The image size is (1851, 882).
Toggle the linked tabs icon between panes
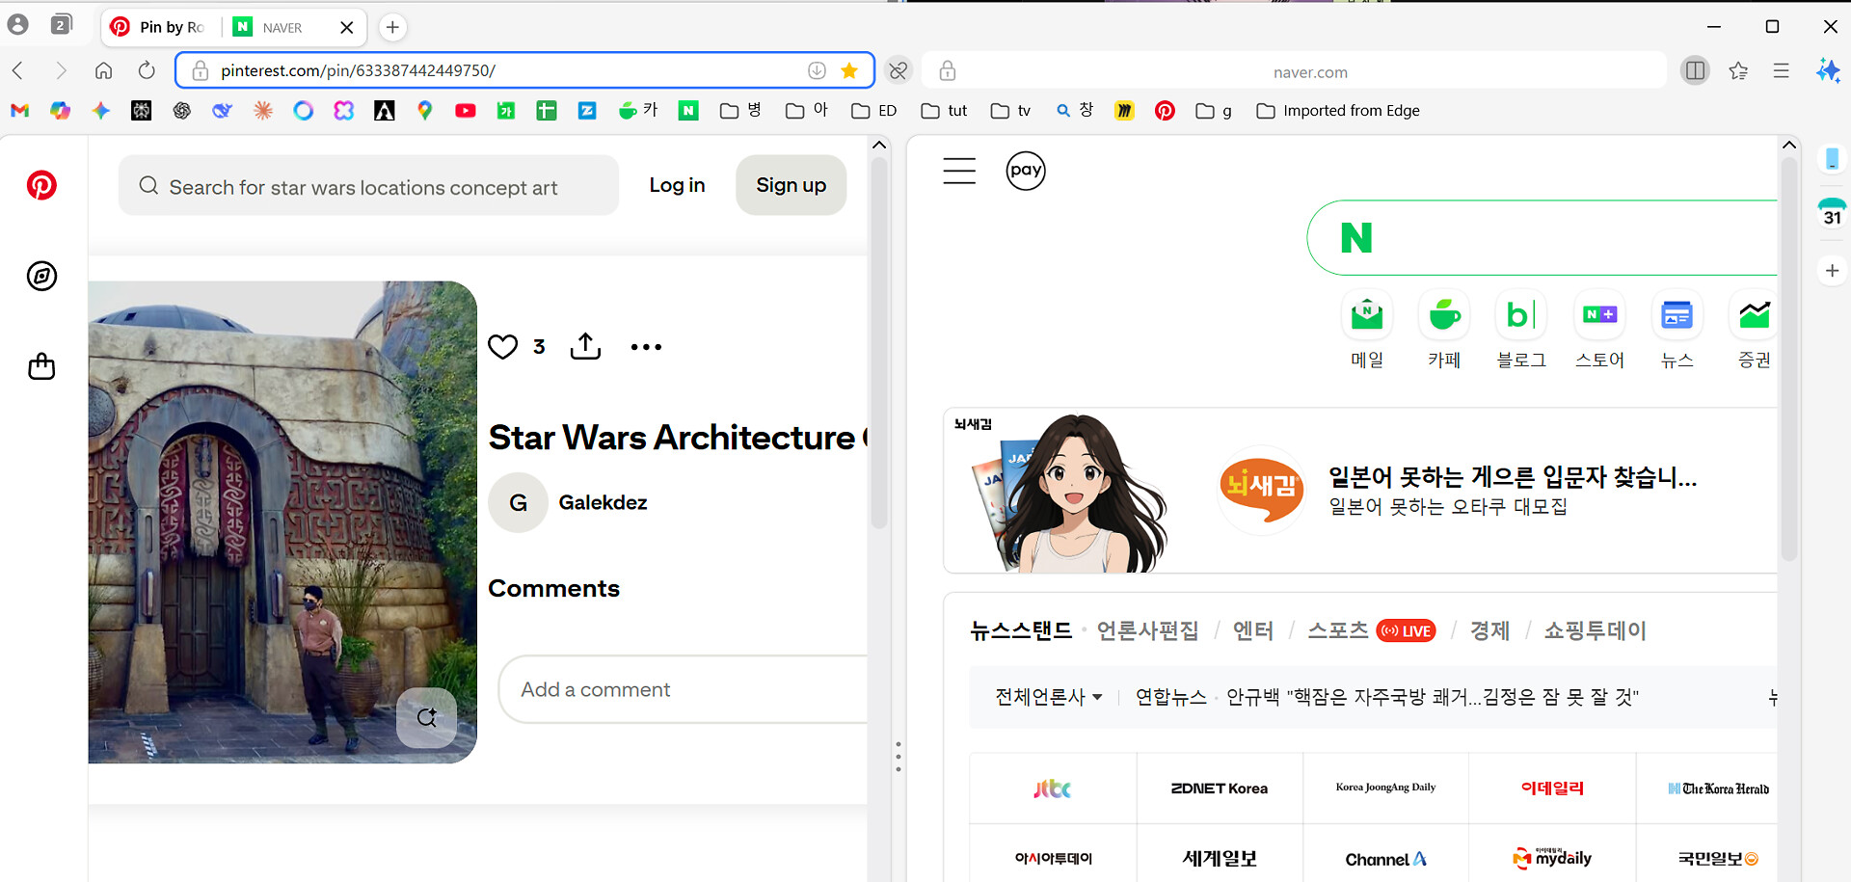[899, 70]
